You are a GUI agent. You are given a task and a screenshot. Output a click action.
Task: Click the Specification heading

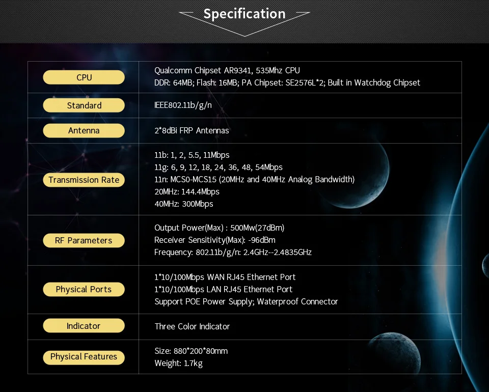tap(244, 14)
